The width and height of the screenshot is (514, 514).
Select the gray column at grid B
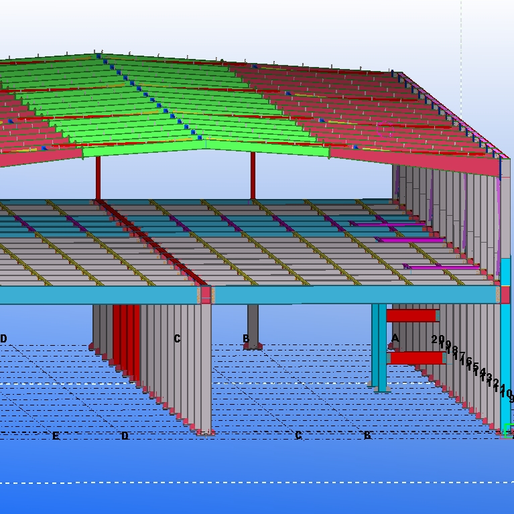tap(253, 326)
